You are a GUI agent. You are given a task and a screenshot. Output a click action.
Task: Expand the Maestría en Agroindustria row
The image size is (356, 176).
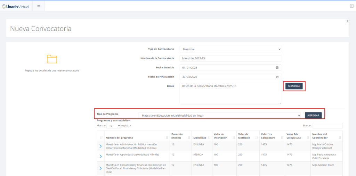click(100, 156)
